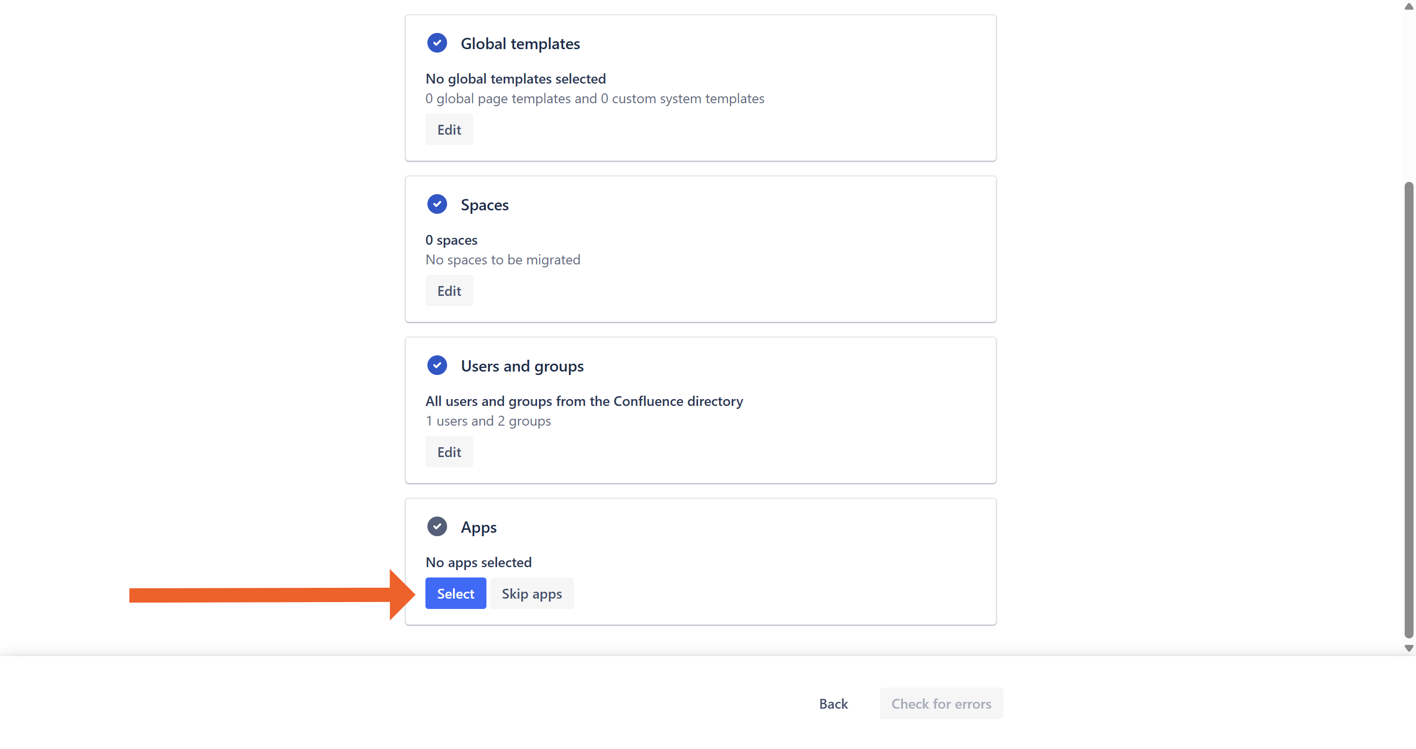Viewport: 1416px width, 749px height.
Task: Edit the Spaces selection
Action: point(449,291)
